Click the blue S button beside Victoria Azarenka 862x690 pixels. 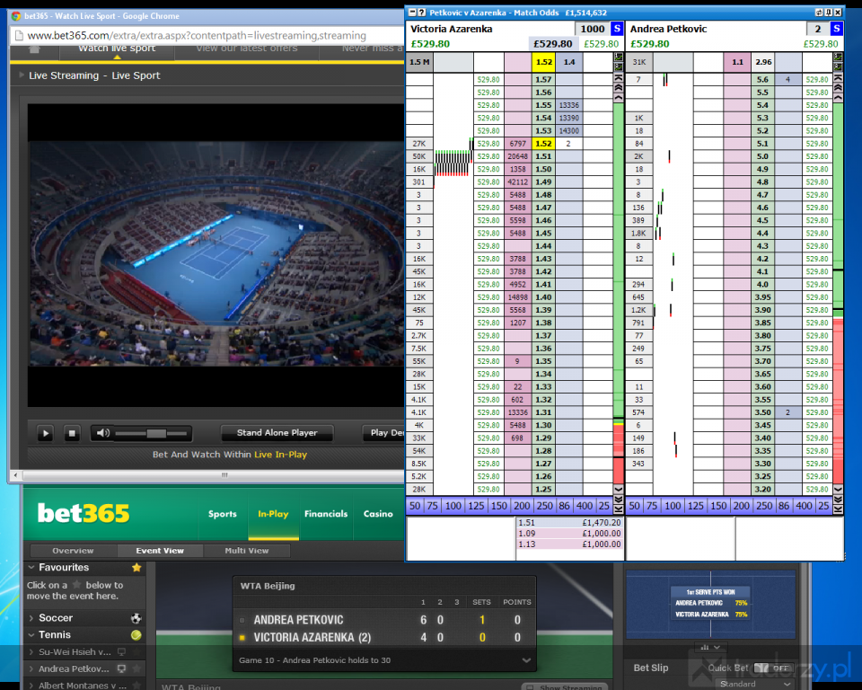click(617, 29)
